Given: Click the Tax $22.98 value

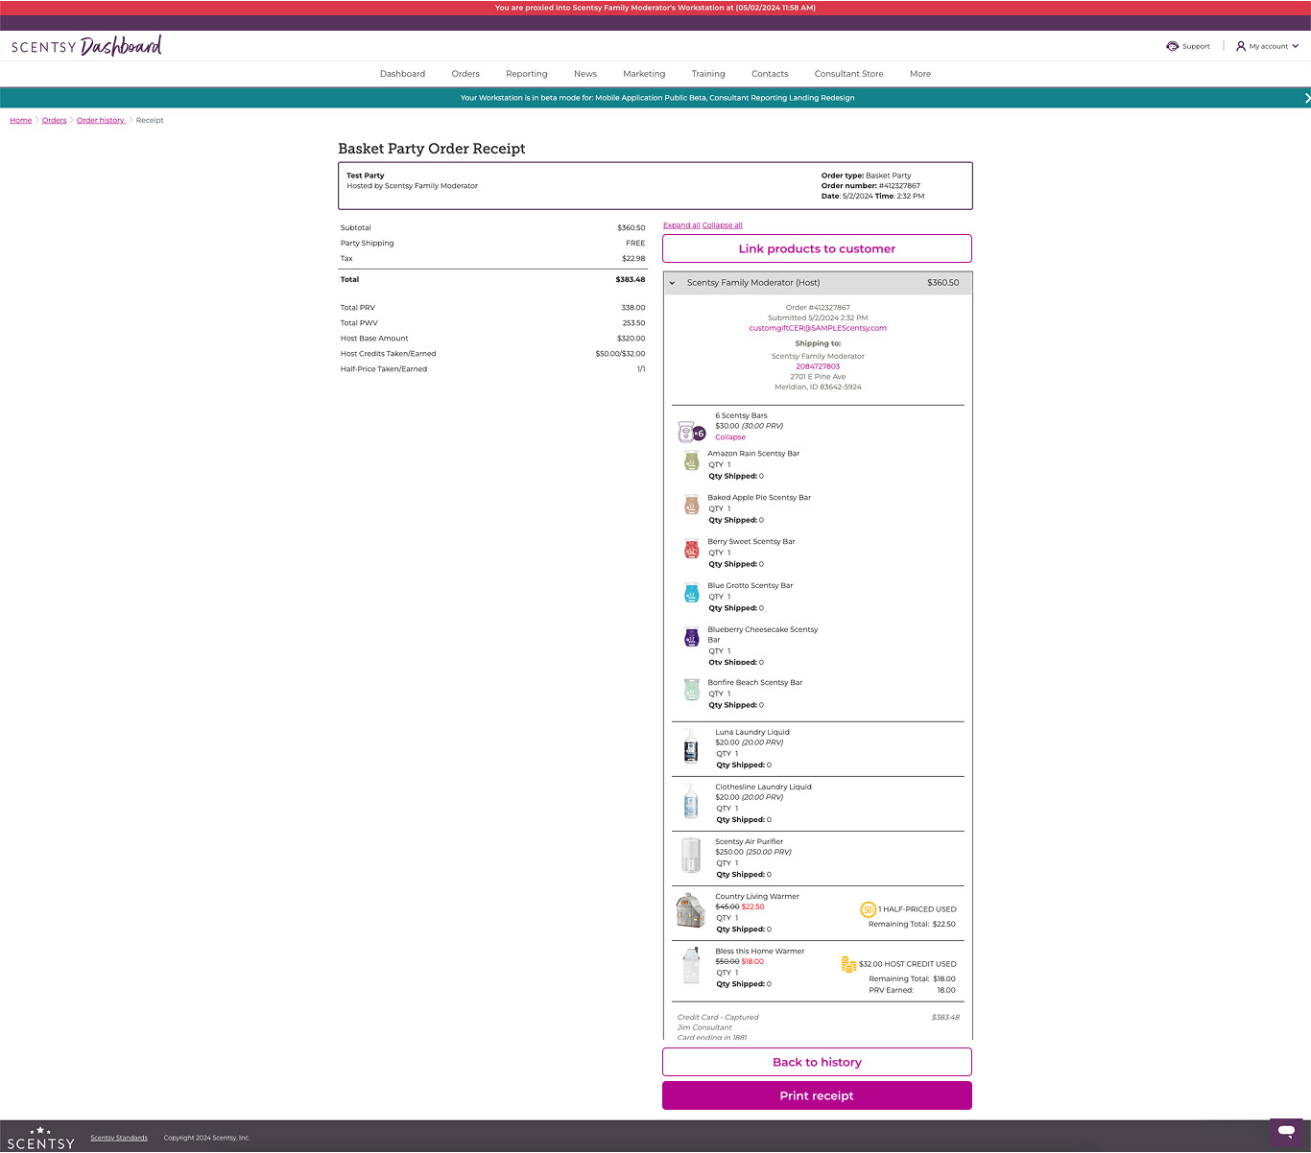Looking at the screenshot, I should 633,259.
